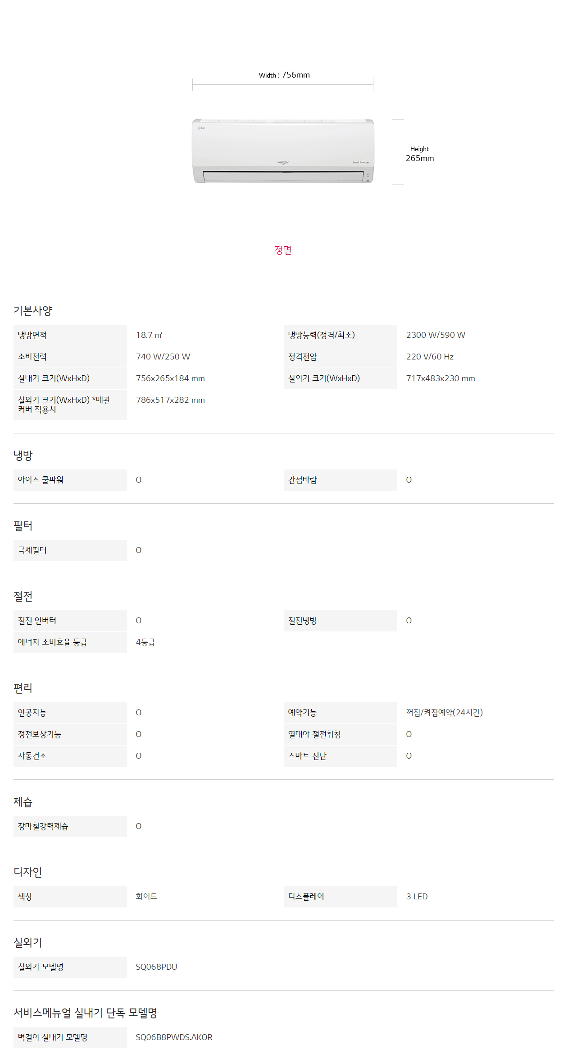Click the 기본사양 section heading
Viewport: 568px width, 1059px height.
tap(33, 310)
